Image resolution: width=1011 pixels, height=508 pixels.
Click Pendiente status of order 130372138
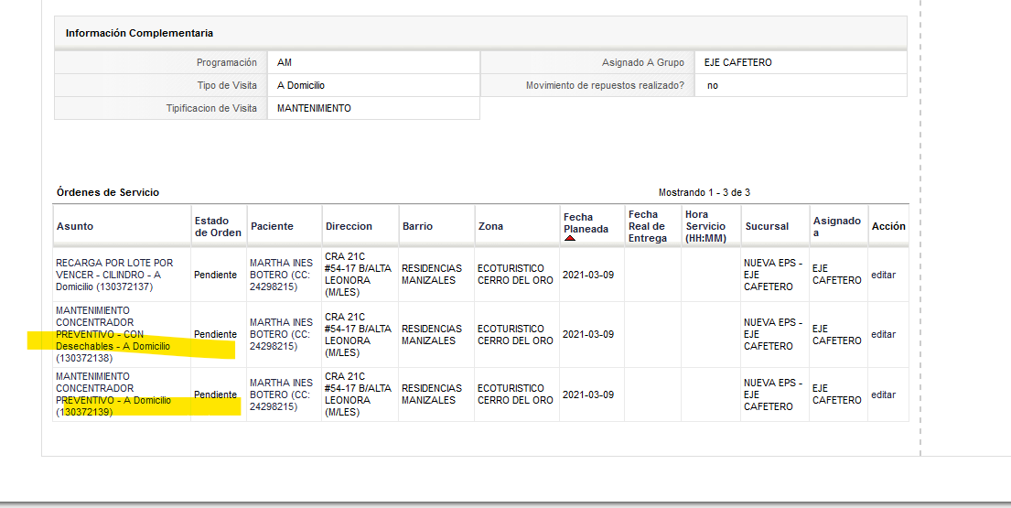(x=215, y=335)
